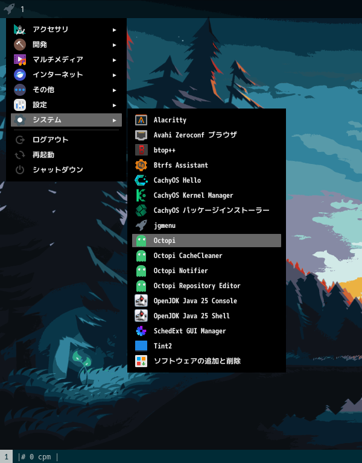Click the jgmenu rocket icon
The width and height of the screenshot is (362, 463).
(x=141, y=225)
